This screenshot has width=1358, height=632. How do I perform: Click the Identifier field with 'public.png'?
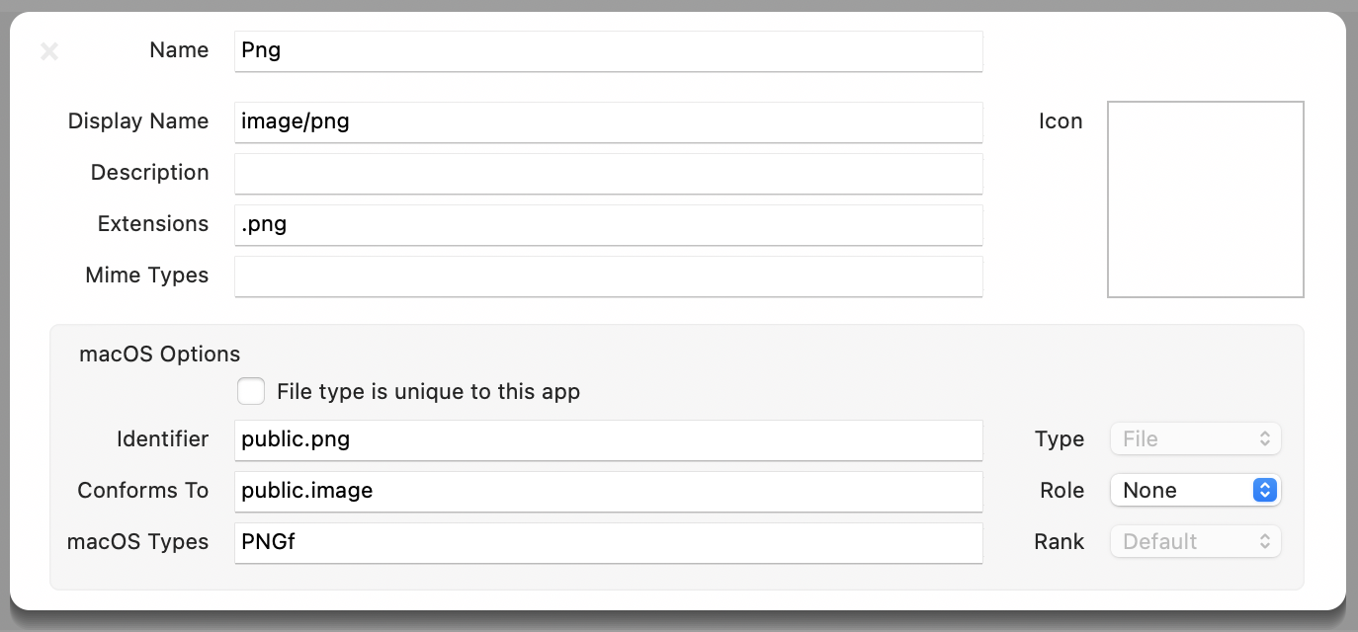(x=608, y=439)
